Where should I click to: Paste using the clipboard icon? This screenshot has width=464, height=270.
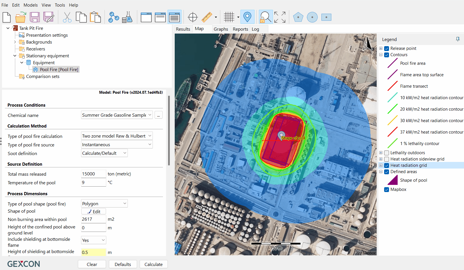(x=95, y=17)
